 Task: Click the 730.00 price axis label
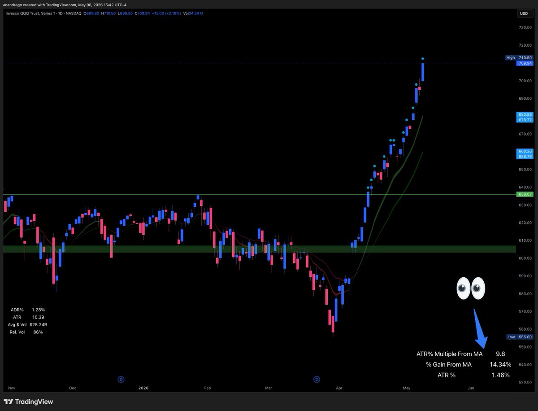(x=525, y=28)
